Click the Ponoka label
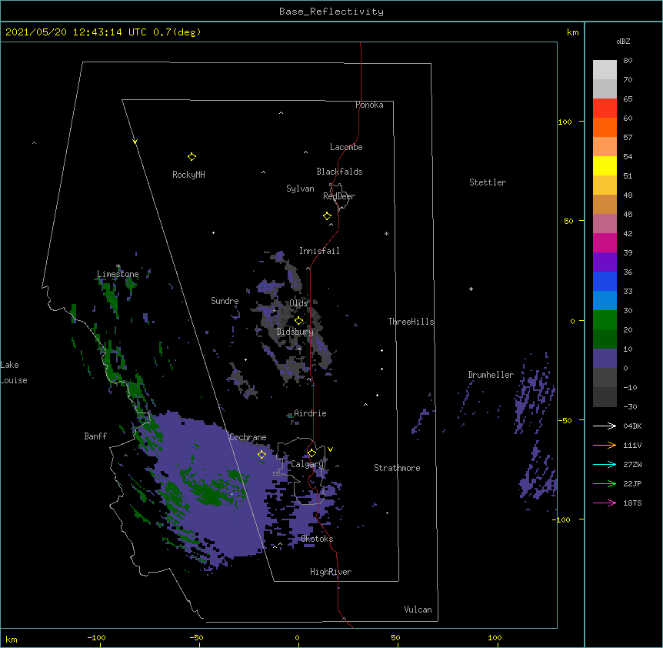Screen dimensions: 663x648 [369, 105]
